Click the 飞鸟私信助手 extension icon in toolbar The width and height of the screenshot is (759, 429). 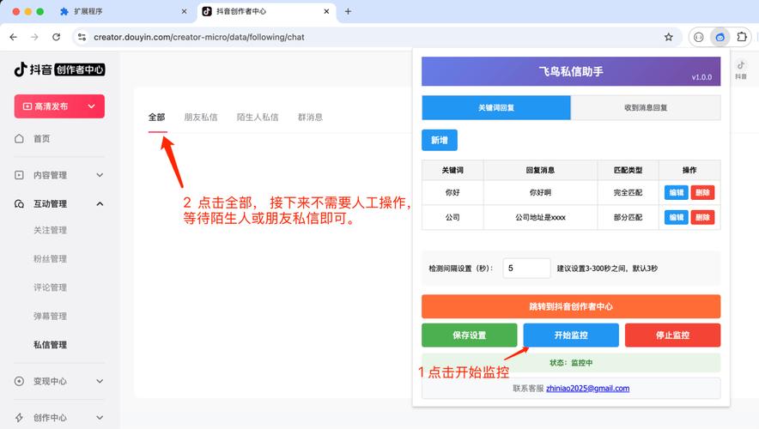tap(720, 37)
